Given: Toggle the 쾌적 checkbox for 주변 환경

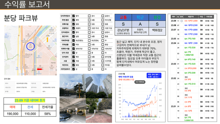Looking at the screenshot, I should click(74, 20).
